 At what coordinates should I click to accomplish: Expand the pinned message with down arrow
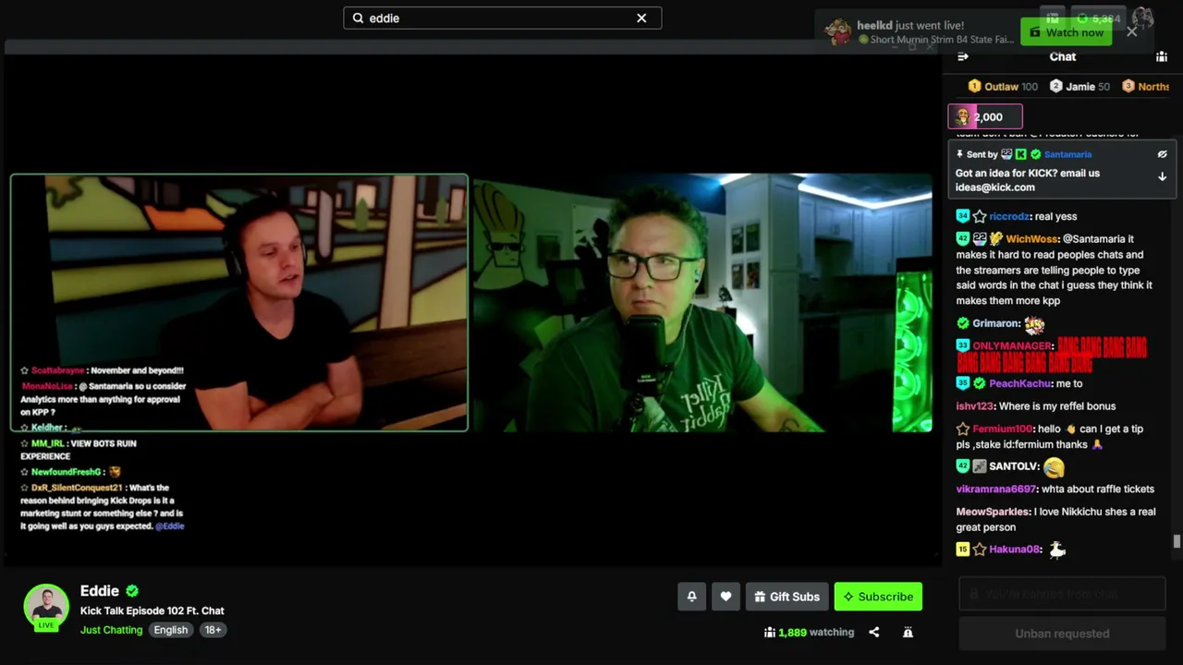coord(1162,176)
